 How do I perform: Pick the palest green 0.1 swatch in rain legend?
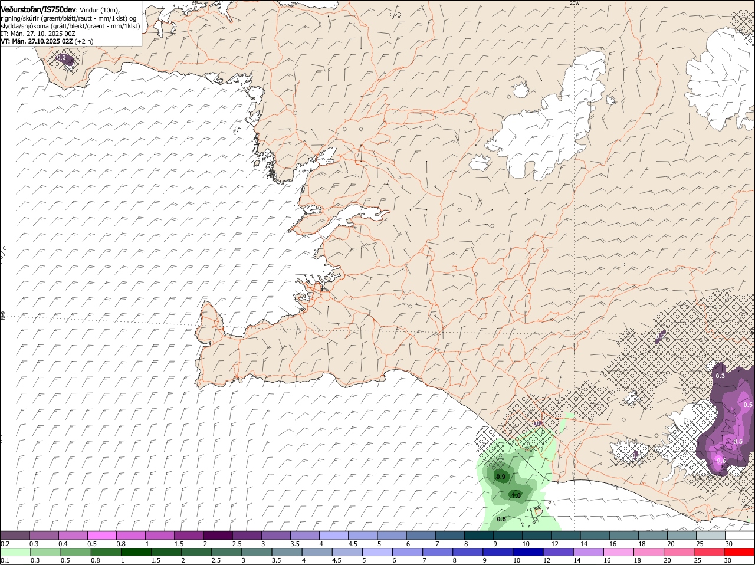15,553
